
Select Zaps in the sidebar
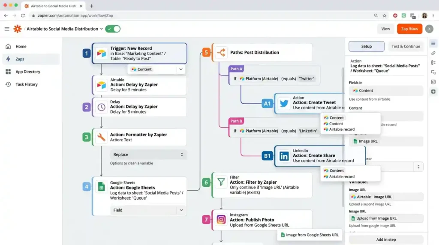[x=31, y=59]
